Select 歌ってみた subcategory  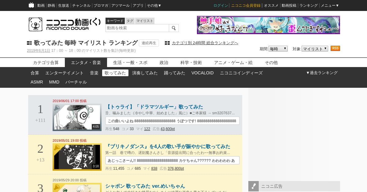(x=115, y=73)
